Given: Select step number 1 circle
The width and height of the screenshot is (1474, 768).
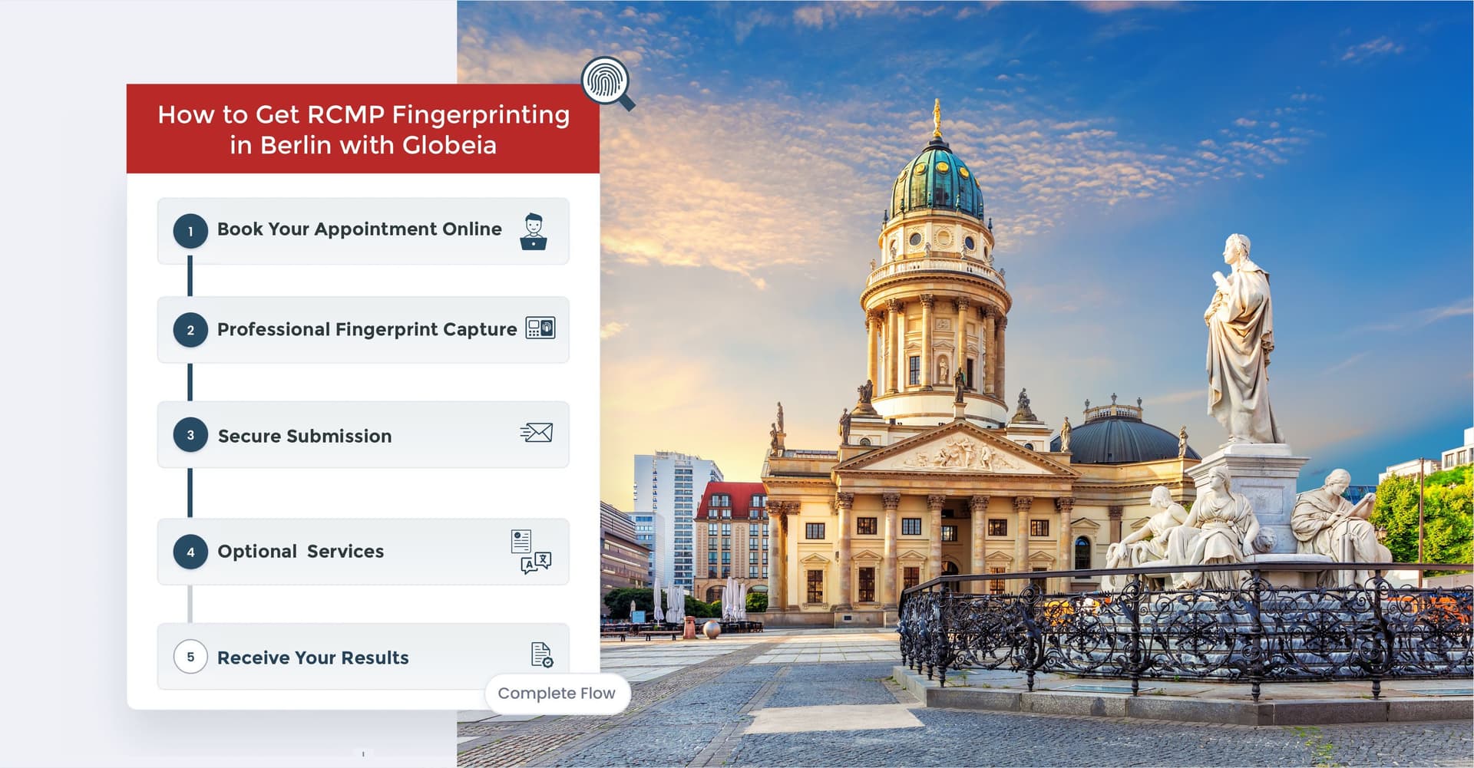Looking at the screenshot, I should (x=190, y=231).
